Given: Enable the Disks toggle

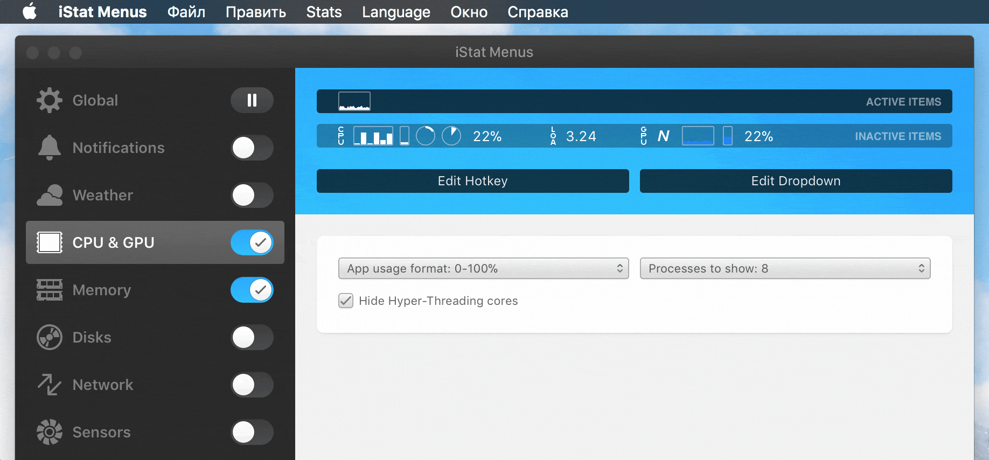Looking at the screenshot, I should click(252, 337).
